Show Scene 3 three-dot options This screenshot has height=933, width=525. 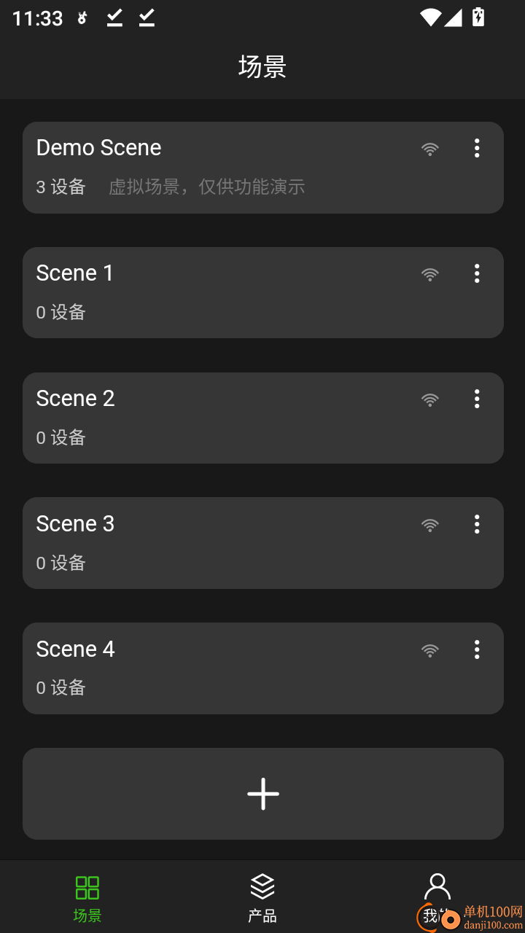477,524
